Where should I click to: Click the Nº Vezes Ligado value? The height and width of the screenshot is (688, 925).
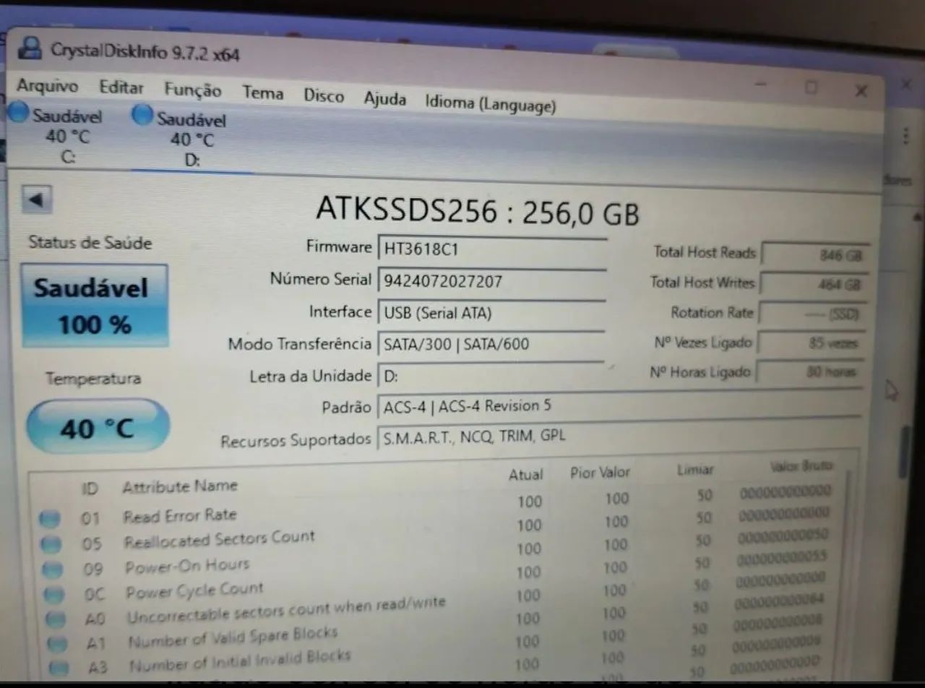[812, 343]
